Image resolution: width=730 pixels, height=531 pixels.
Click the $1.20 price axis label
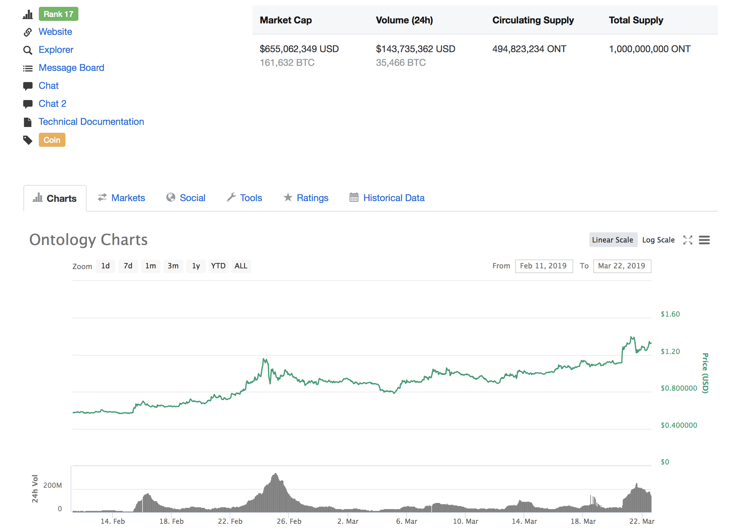coord(670,351)
